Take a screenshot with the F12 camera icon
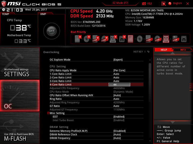This screenshot has height=144, width=193. pyautogui.click(x=144, y=3)
